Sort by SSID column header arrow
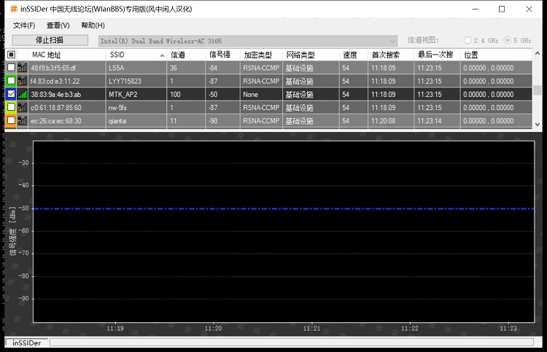547x352 pixels. tap(161, 55)
